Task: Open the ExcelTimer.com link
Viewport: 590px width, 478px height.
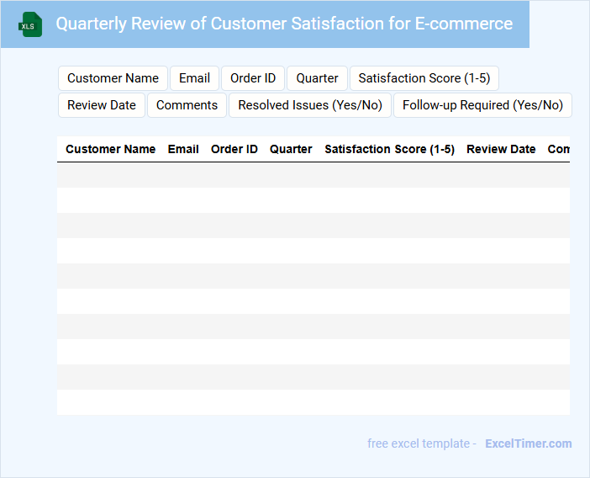Action: coord(528,443)
